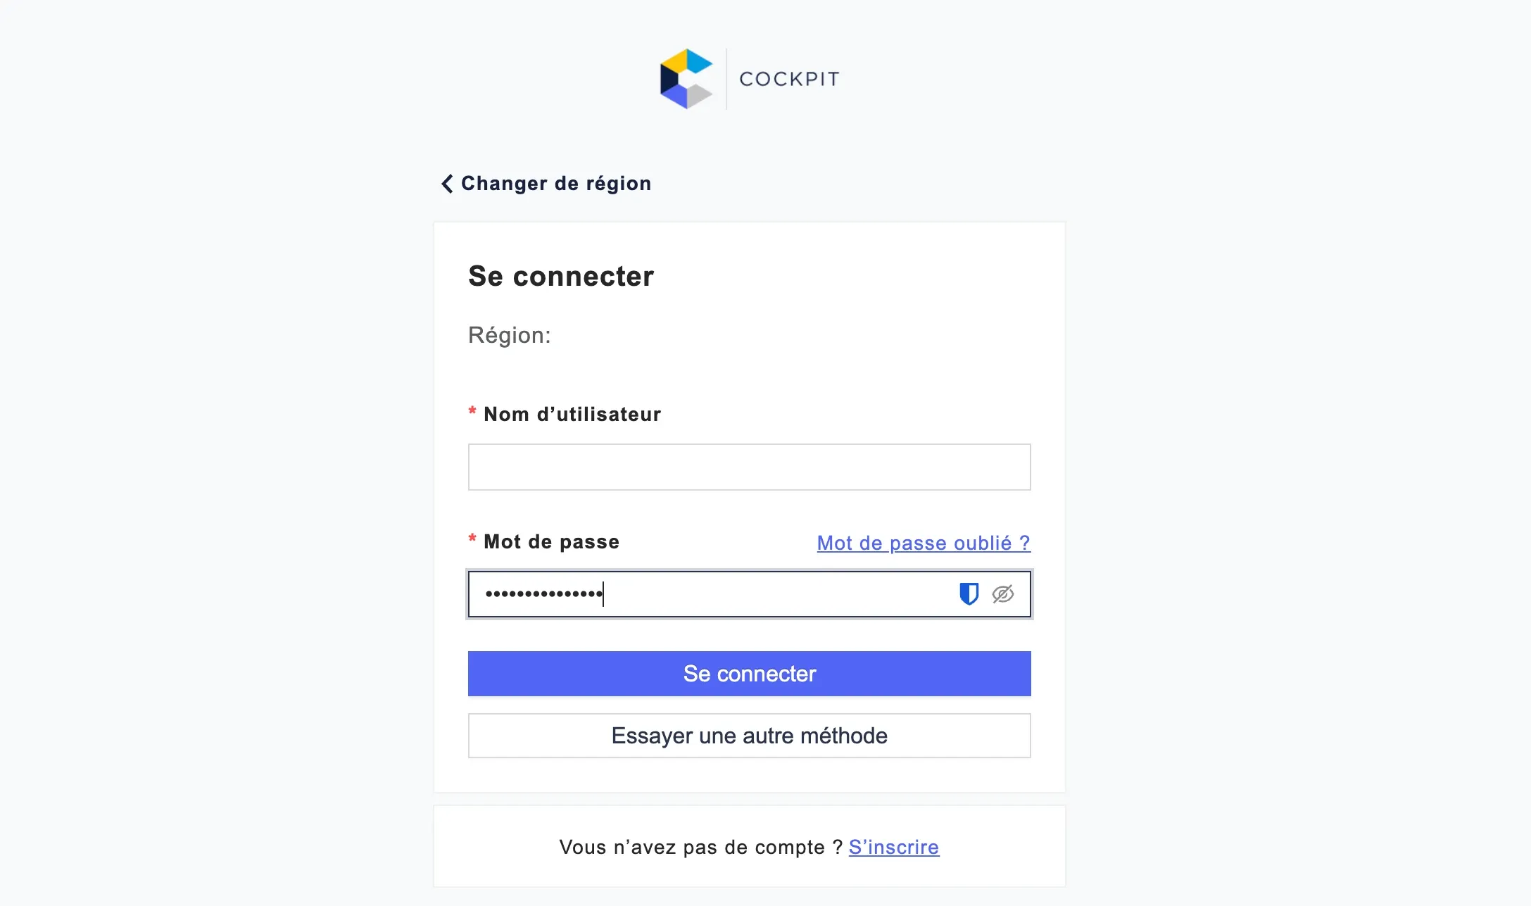Click the back chevron before Changer de région
Image resolution: width=1531 pixels, height=906 pixels.
(446, 183)
